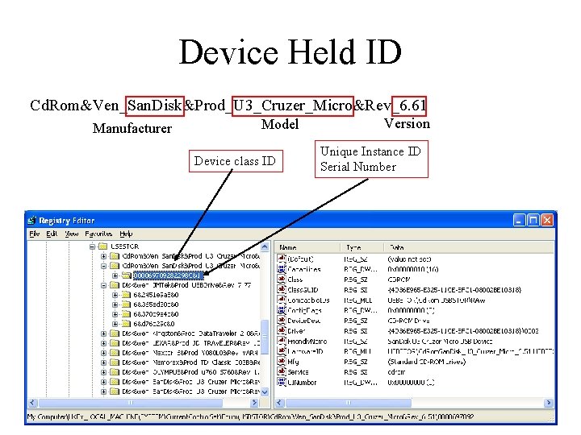
Task: Select the HardwareID value name
Action: click(x=305, y=351)
